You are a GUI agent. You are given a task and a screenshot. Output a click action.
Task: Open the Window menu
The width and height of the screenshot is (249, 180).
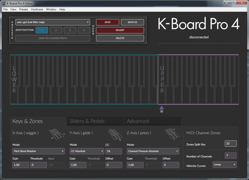pyautogui.click(x=51, y=9)
